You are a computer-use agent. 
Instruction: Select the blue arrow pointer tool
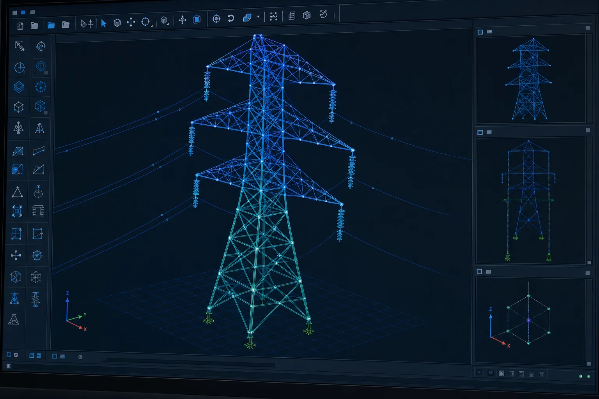[x=103, y=23]
